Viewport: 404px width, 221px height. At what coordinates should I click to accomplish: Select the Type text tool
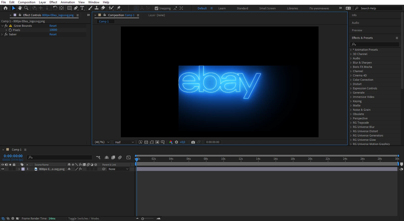click(x=82, y=8)
